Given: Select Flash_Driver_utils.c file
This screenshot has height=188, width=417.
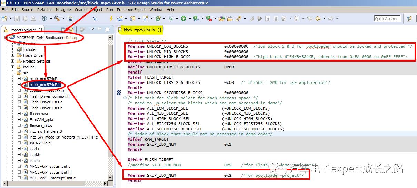Looking at the screenshot, I should coord(46,102).
